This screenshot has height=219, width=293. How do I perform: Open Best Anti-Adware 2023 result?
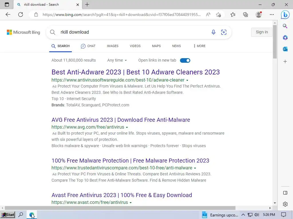(x=135, y=72)
